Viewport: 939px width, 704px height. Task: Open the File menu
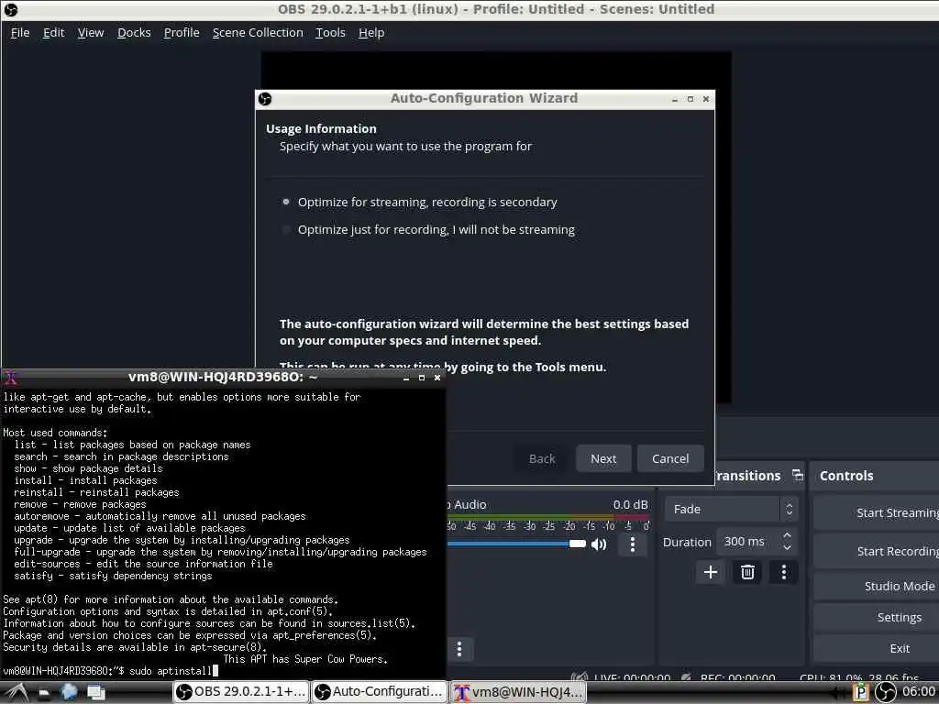pos(20,33)
